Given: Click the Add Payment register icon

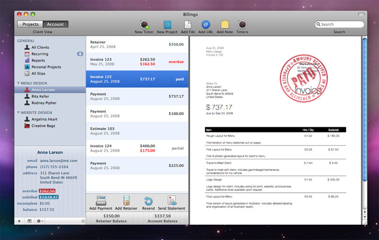Looking at the screenshot, I should click(101, 201).
